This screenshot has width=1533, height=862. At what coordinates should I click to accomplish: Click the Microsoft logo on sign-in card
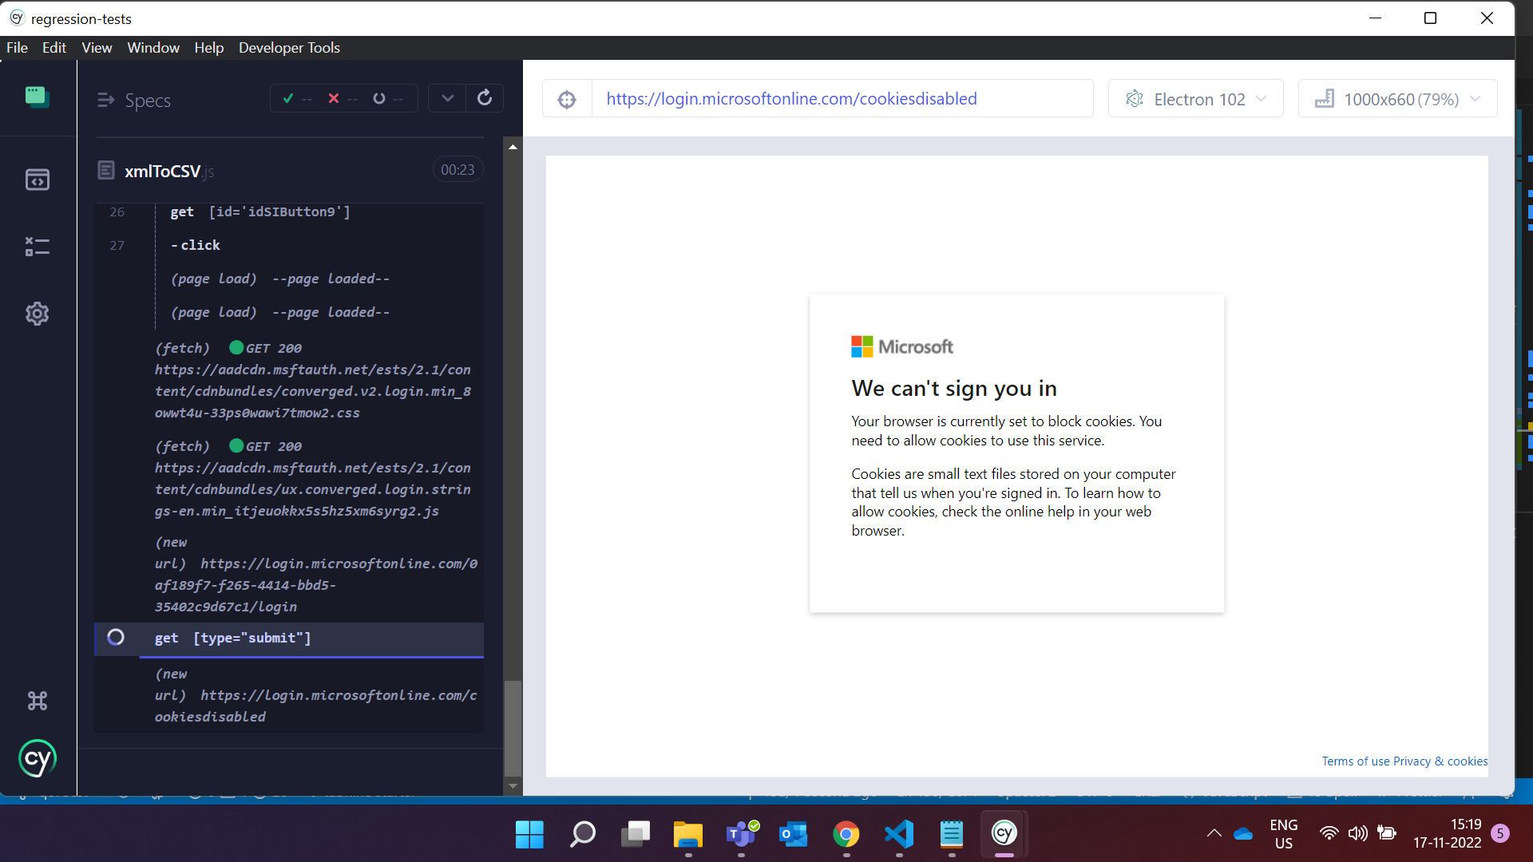[x=902, y=346]
